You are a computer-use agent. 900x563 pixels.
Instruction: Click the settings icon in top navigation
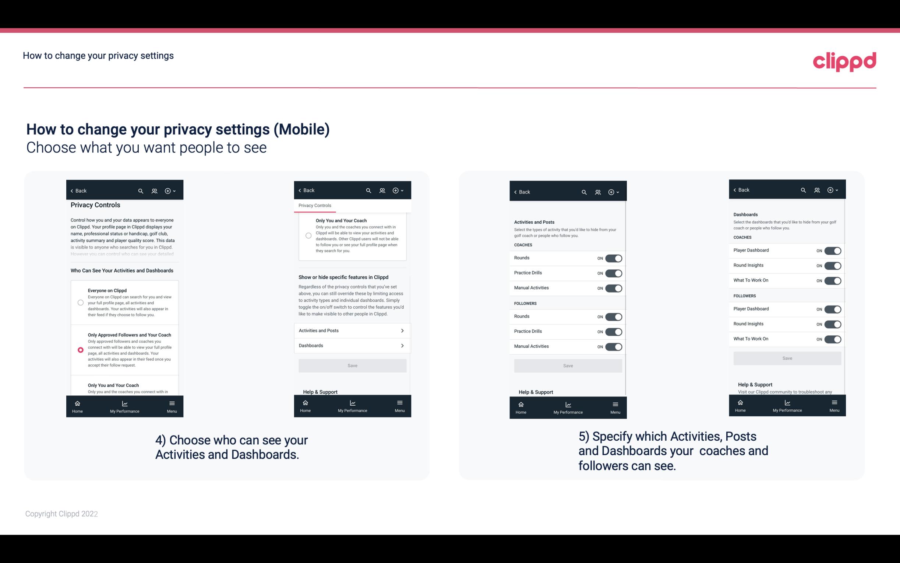point(168,190)
